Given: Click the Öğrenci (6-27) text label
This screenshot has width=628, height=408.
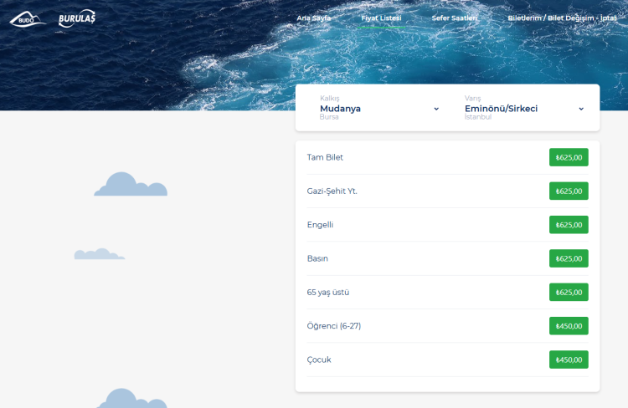Looking at the screenshot, I should tap(333, 326).
